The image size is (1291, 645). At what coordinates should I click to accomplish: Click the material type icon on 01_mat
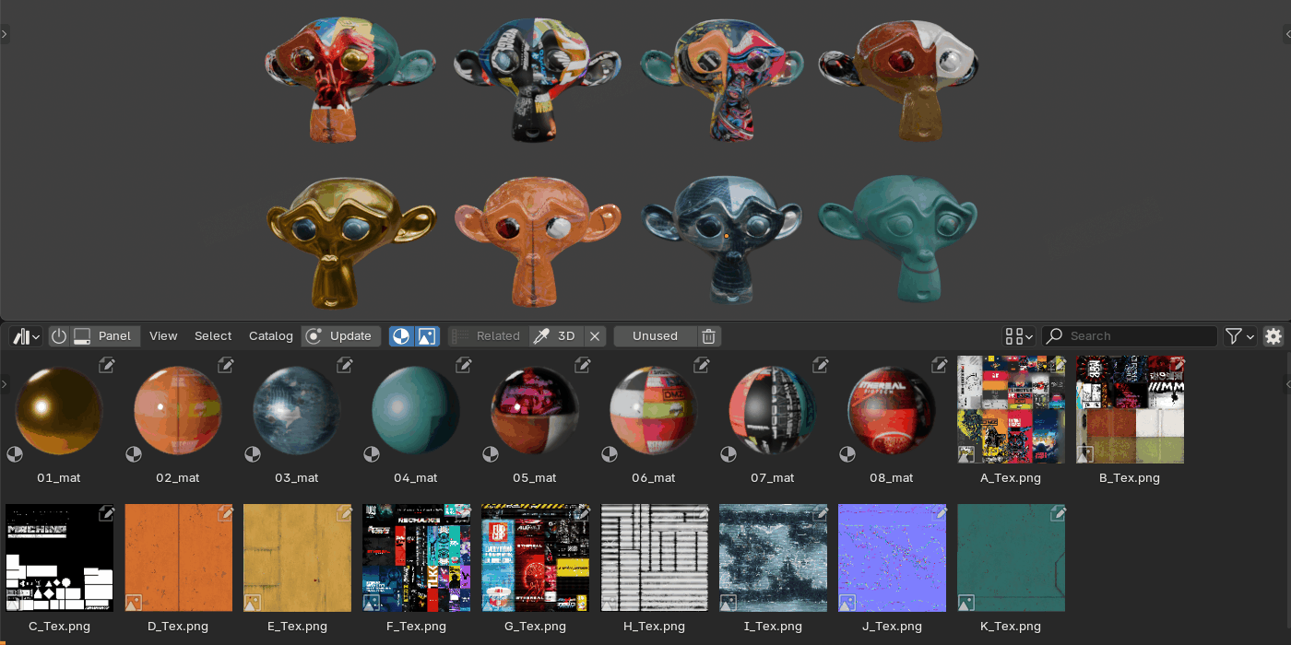(15, 454)
